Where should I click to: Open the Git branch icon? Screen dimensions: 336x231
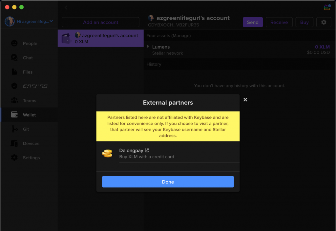tap(14, 129)
